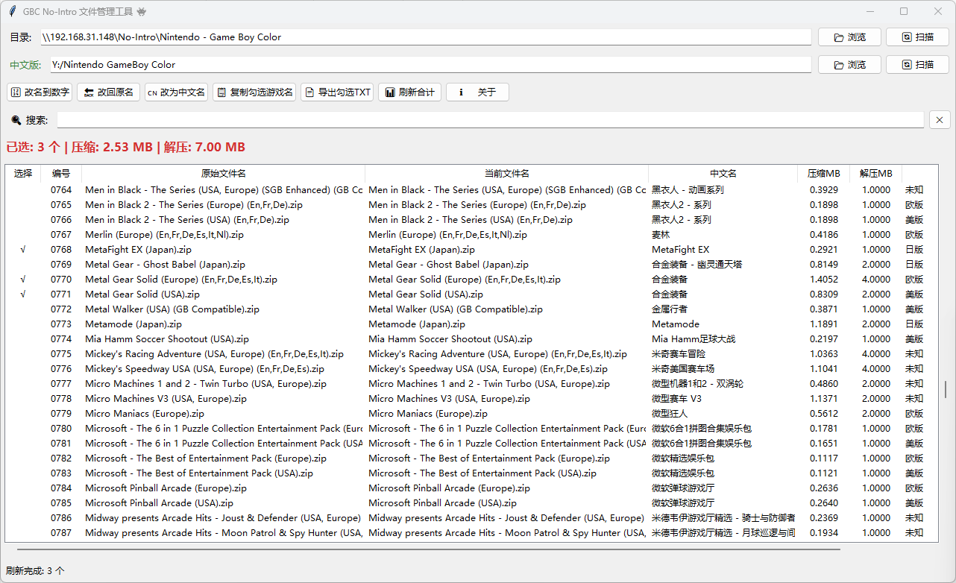Screen dimensions: 956x583
Task: Refresh totals with 刷新合计 button
Action: (409, 92)
